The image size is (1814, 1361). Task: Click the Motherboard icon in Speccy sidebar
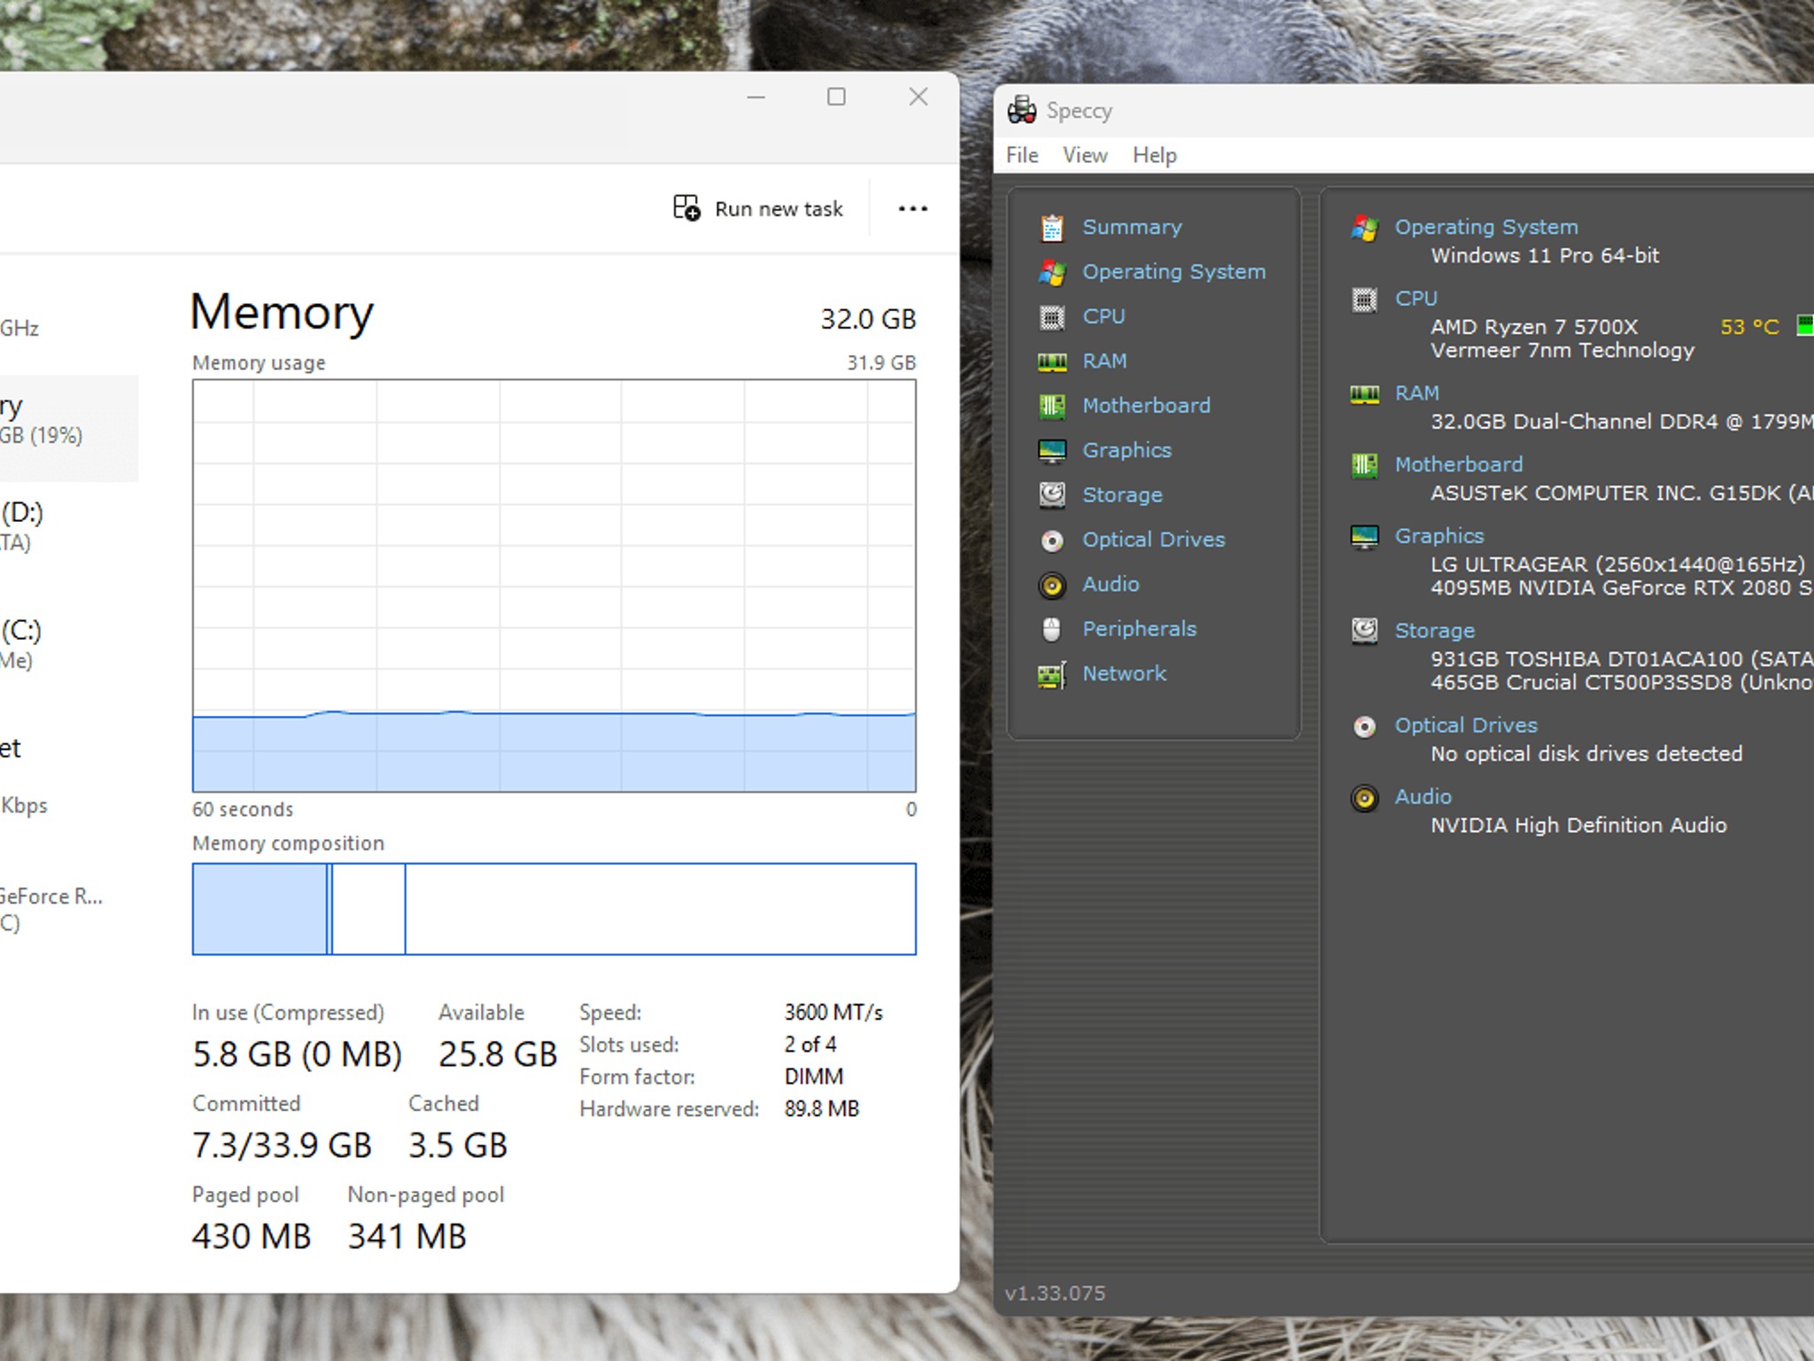point(1051,406)
